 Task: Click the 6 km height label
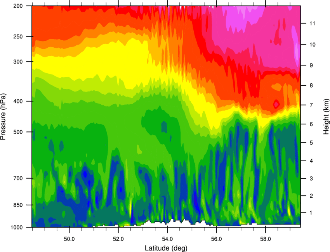pyautogui.click(x=311, y=124)
